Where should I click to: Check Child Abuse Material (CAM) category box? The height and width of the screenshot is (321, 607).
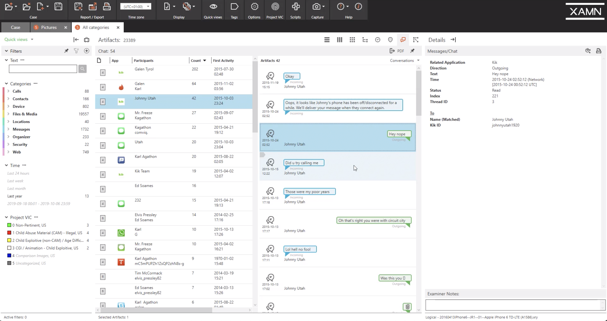pyautogui.click(x=9, y=233)
